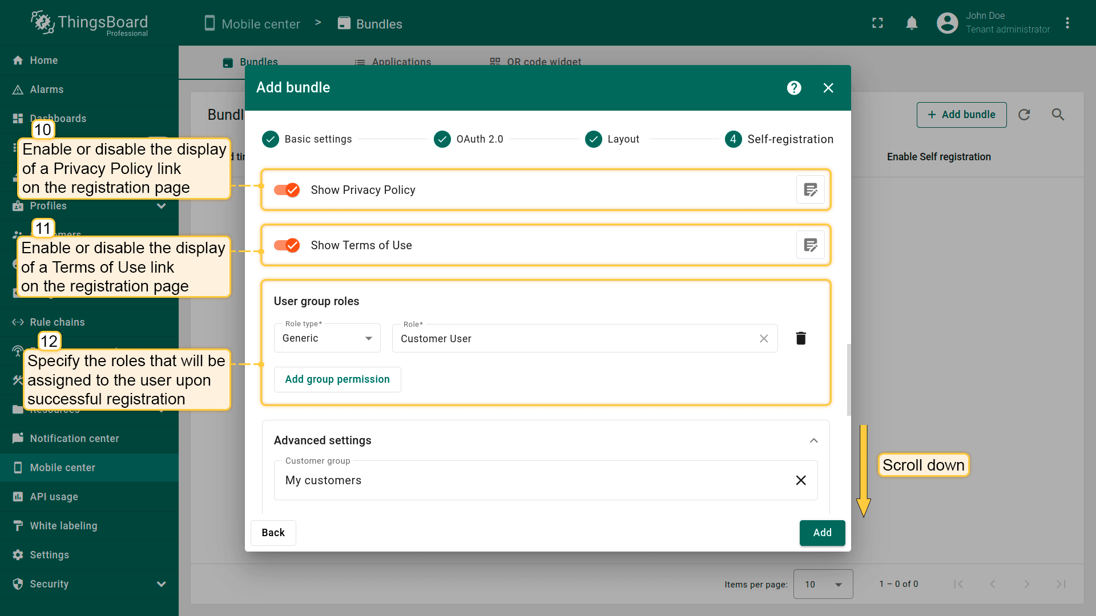The width and height of the screenshot is (1096, 616).
Task: Enter fullscreen mode via header icon
Action: [877, 23]
